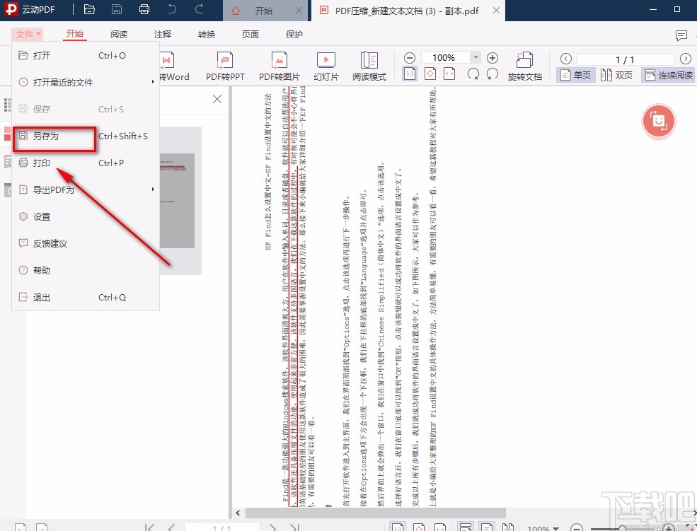Zoom in with the toolbar plus icon
The image size is (697, 531).
pyautogui.click(x=492, y=58)
